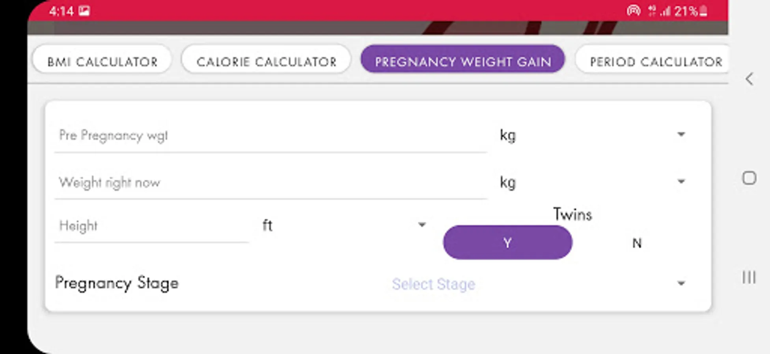The image size is (770, 354).
Task: Switch to the Calorie Calculator tab
Action: point(266,61)
